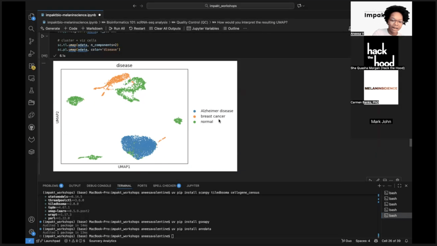This screenshot has width=437, height=246.
Task: Run the UMAP code cell
Action: pyautogui.click(x=42, y=36)
